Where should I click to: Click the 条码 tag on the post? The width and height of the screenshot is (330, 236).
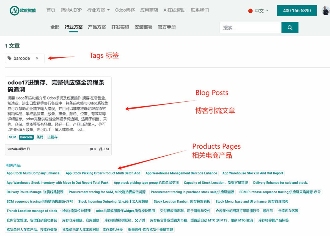(x=40, y=137)
